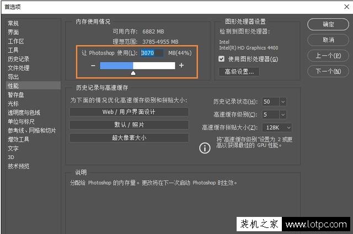Click the info icon beside GPU hint
353x234 pixels.
205,148
